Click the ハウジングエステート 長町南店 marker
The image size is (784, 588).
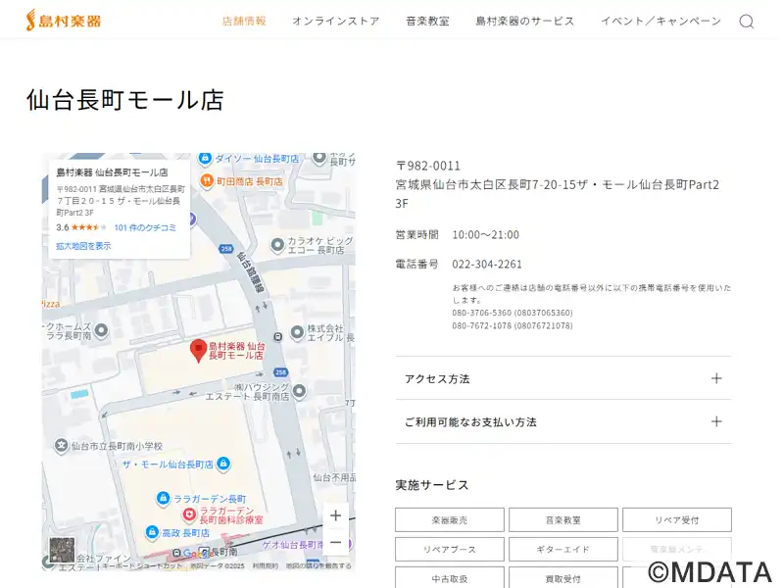pos(299,391)
